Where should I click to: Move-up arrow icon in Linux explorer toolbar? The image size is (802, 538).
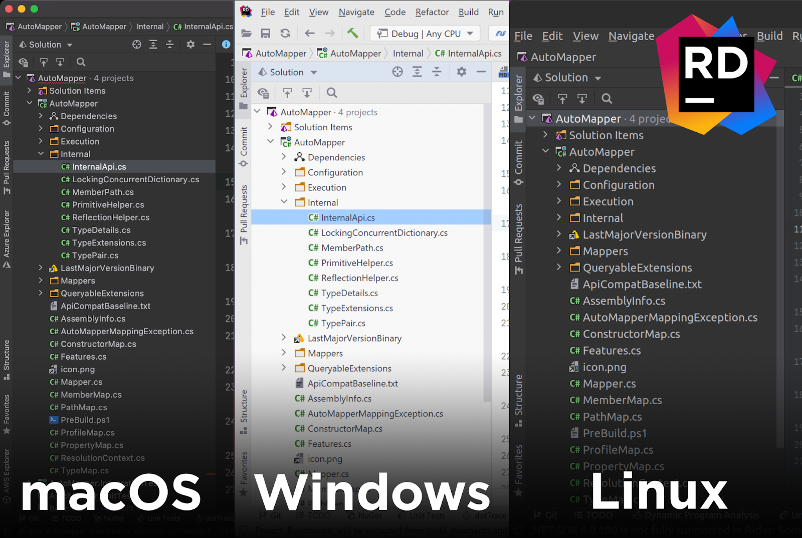pos(562,99)
